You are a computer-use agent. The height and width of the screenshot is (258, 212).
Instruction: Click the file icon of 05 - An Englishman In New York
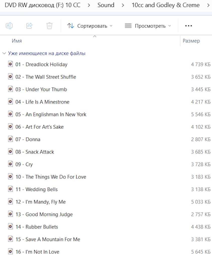[x=10, y=114]
